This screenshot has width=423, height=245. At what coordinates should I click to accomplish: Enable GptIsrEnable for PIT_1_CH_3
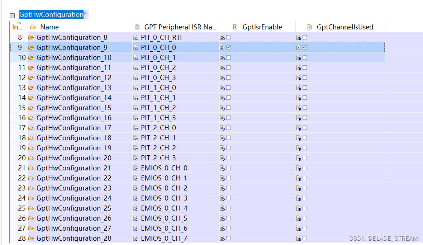click(x=228, y=118)
